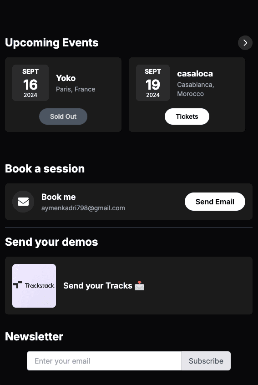This screenshot has height=385, width=258.
Task: Open the Send your Tracks link
Action: [98, 285]
